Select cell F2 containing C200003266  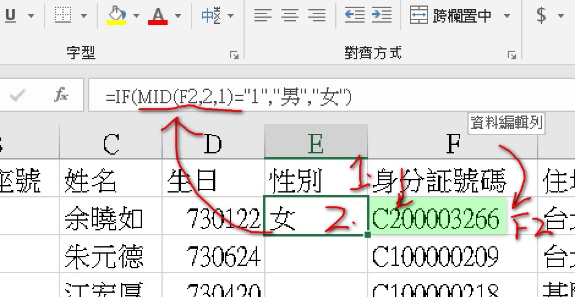[x=436, y=218]
